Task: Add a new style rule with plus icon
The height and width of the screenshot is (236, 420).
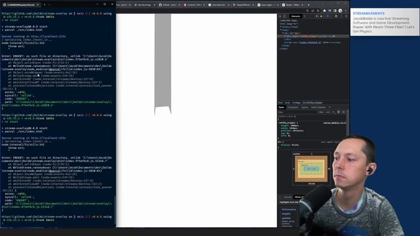Action: (x=333, y=112)
